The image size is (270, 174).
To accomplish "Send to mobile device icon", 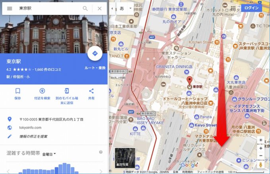I will [x=67, y=91].
